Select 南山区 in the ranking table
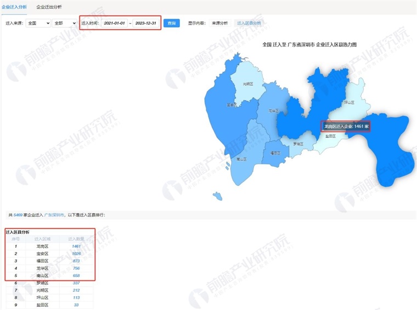The height and width of the screenshot is (310, 417). point(42,275)
